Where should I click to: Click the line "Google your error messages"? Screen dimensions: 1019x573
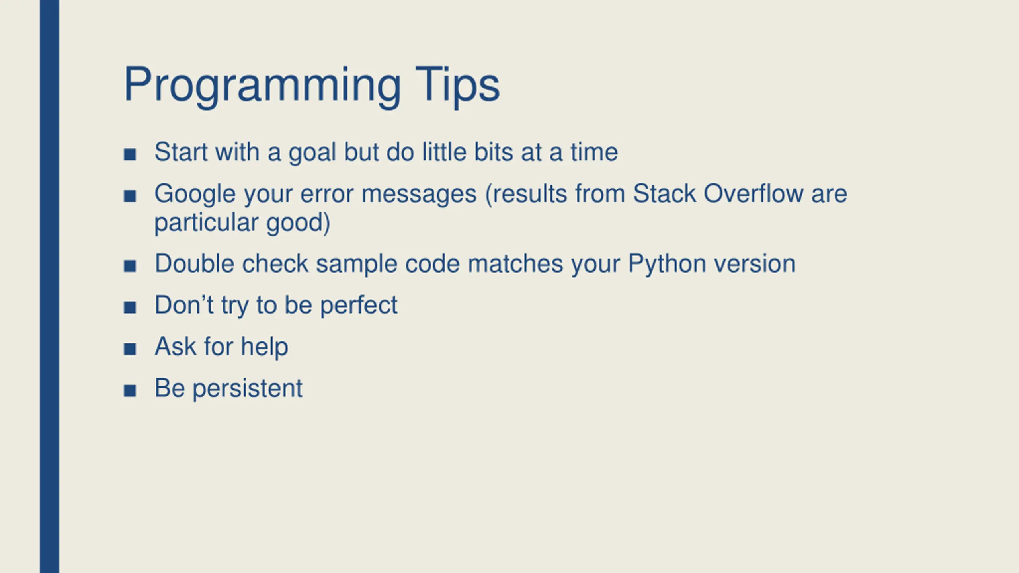(315, 195)
